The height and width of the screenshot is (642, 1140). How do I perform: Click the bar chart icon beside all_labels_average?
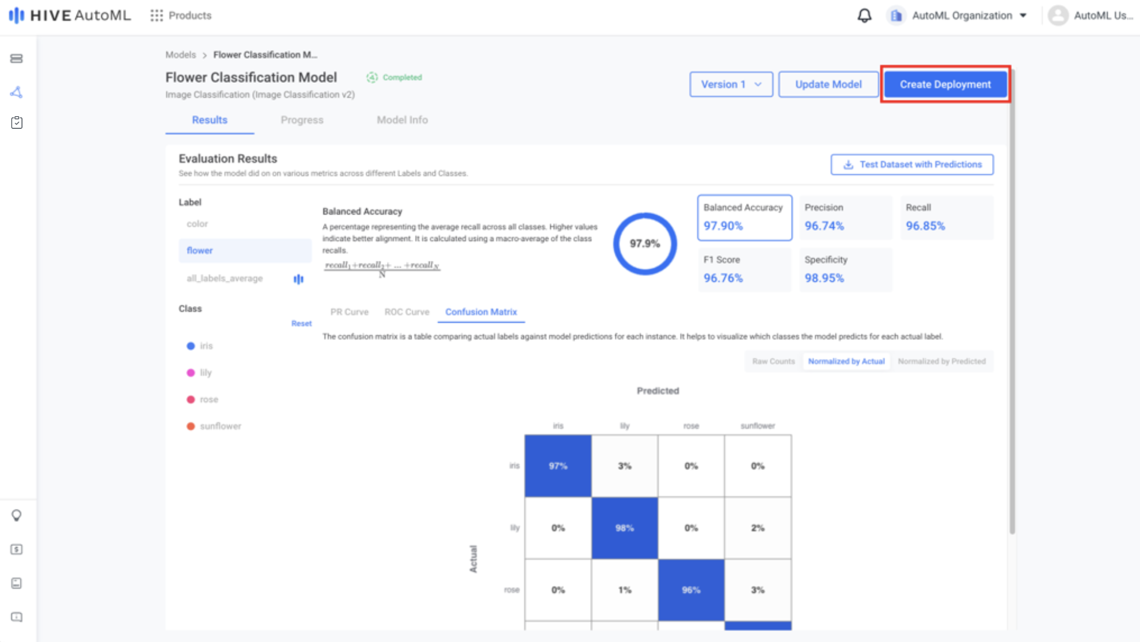click(x=298, y=279)
